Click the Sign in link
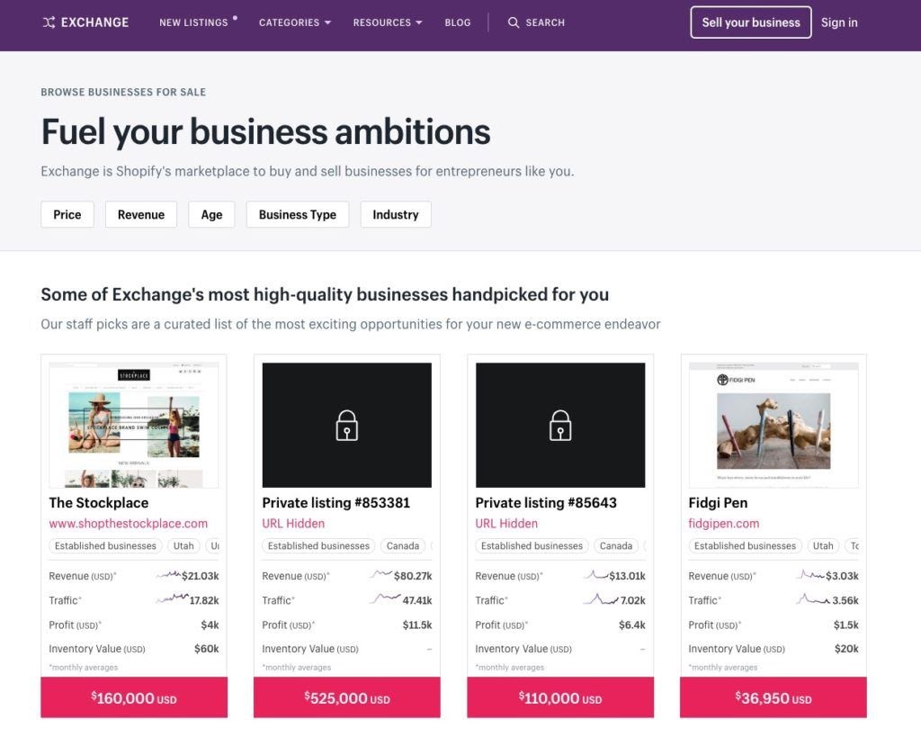Image resolution: width=921 pixels, height=737 pixels. click(839, 22)
